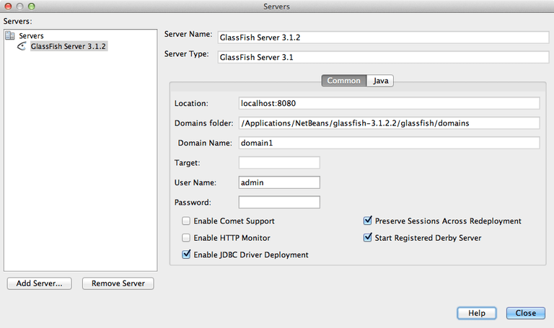Focus the Server Name field
554x328 pixels.
tap(383, 37)
